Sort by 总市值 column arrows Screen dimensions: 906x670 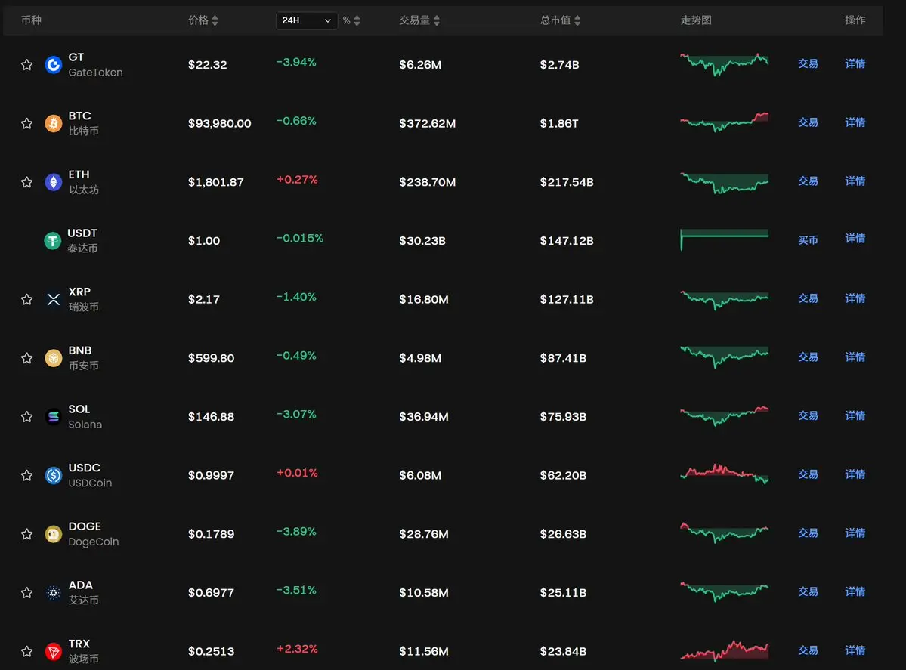[577, 20]
